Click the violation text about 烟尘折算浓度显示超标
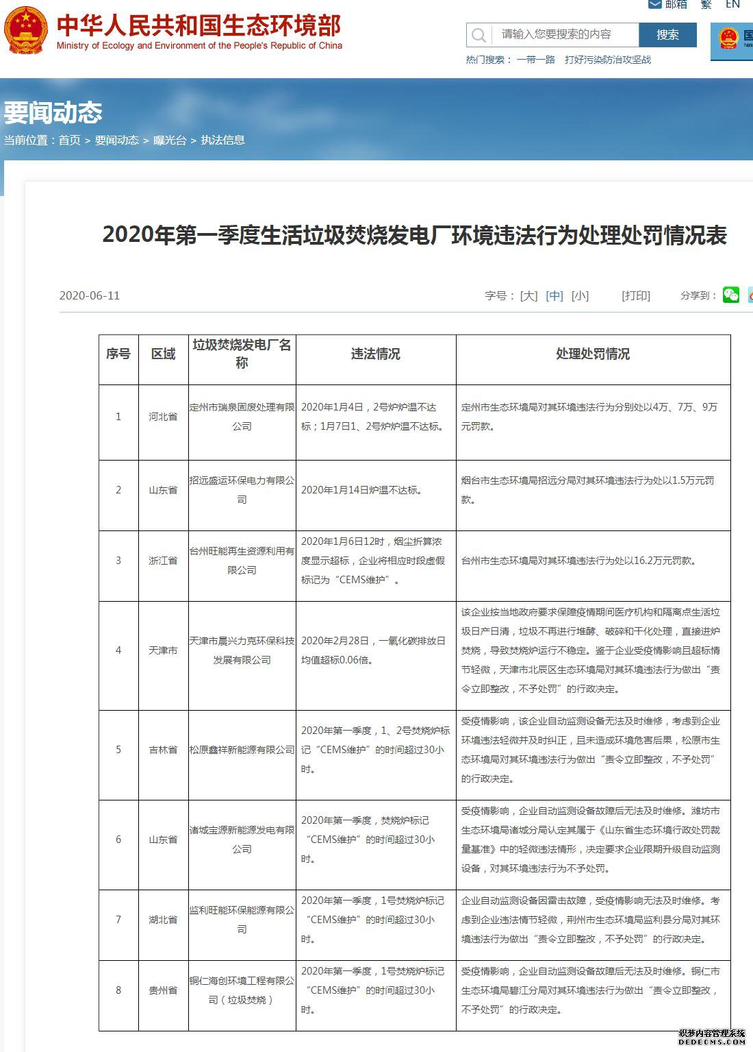This screenshot has width=753, height=1052. pos(373,561)
